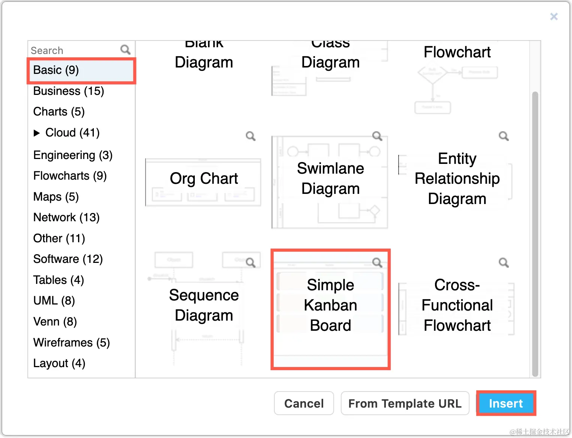Select the Basic (9) category
This screenshot has width=572, height=438.
point(56,70)
